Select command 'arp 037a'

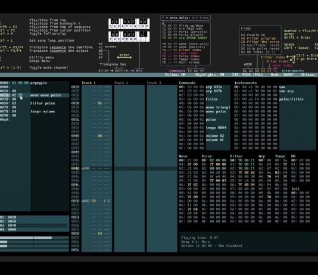214,87
